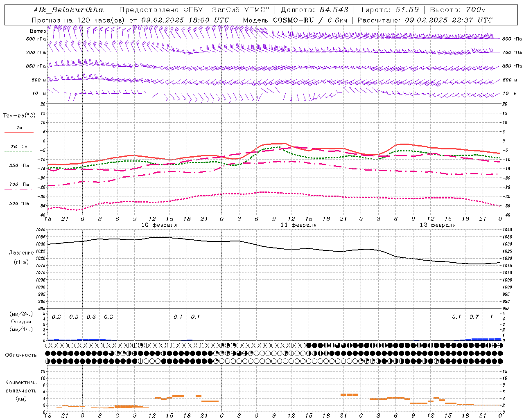Click the text Прогноз на 120 часа(ов)
The width and height of the screenshot is (524, 419).
point(78,20)
